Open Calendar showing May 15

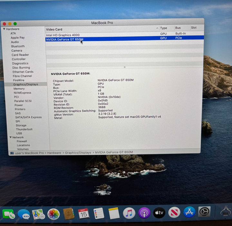pos(83,213)
